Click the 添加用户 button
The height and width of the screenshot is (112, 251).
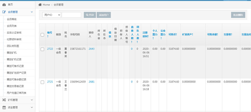(x=104, y=15)
